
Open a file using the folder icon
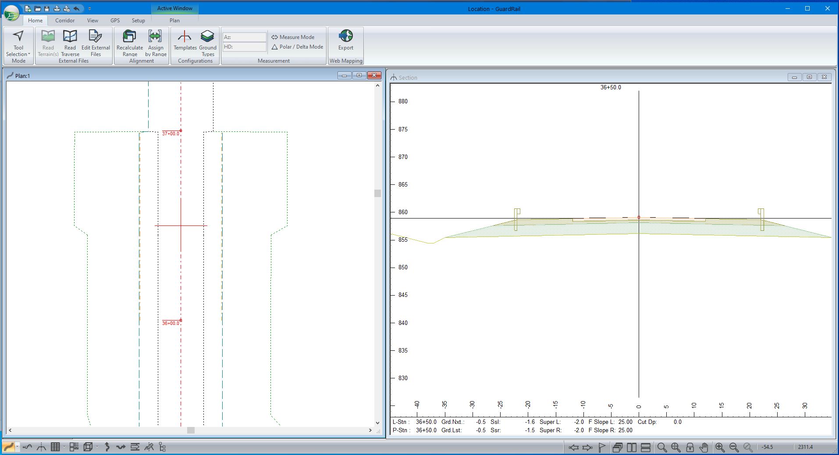(x=38, y=8)
